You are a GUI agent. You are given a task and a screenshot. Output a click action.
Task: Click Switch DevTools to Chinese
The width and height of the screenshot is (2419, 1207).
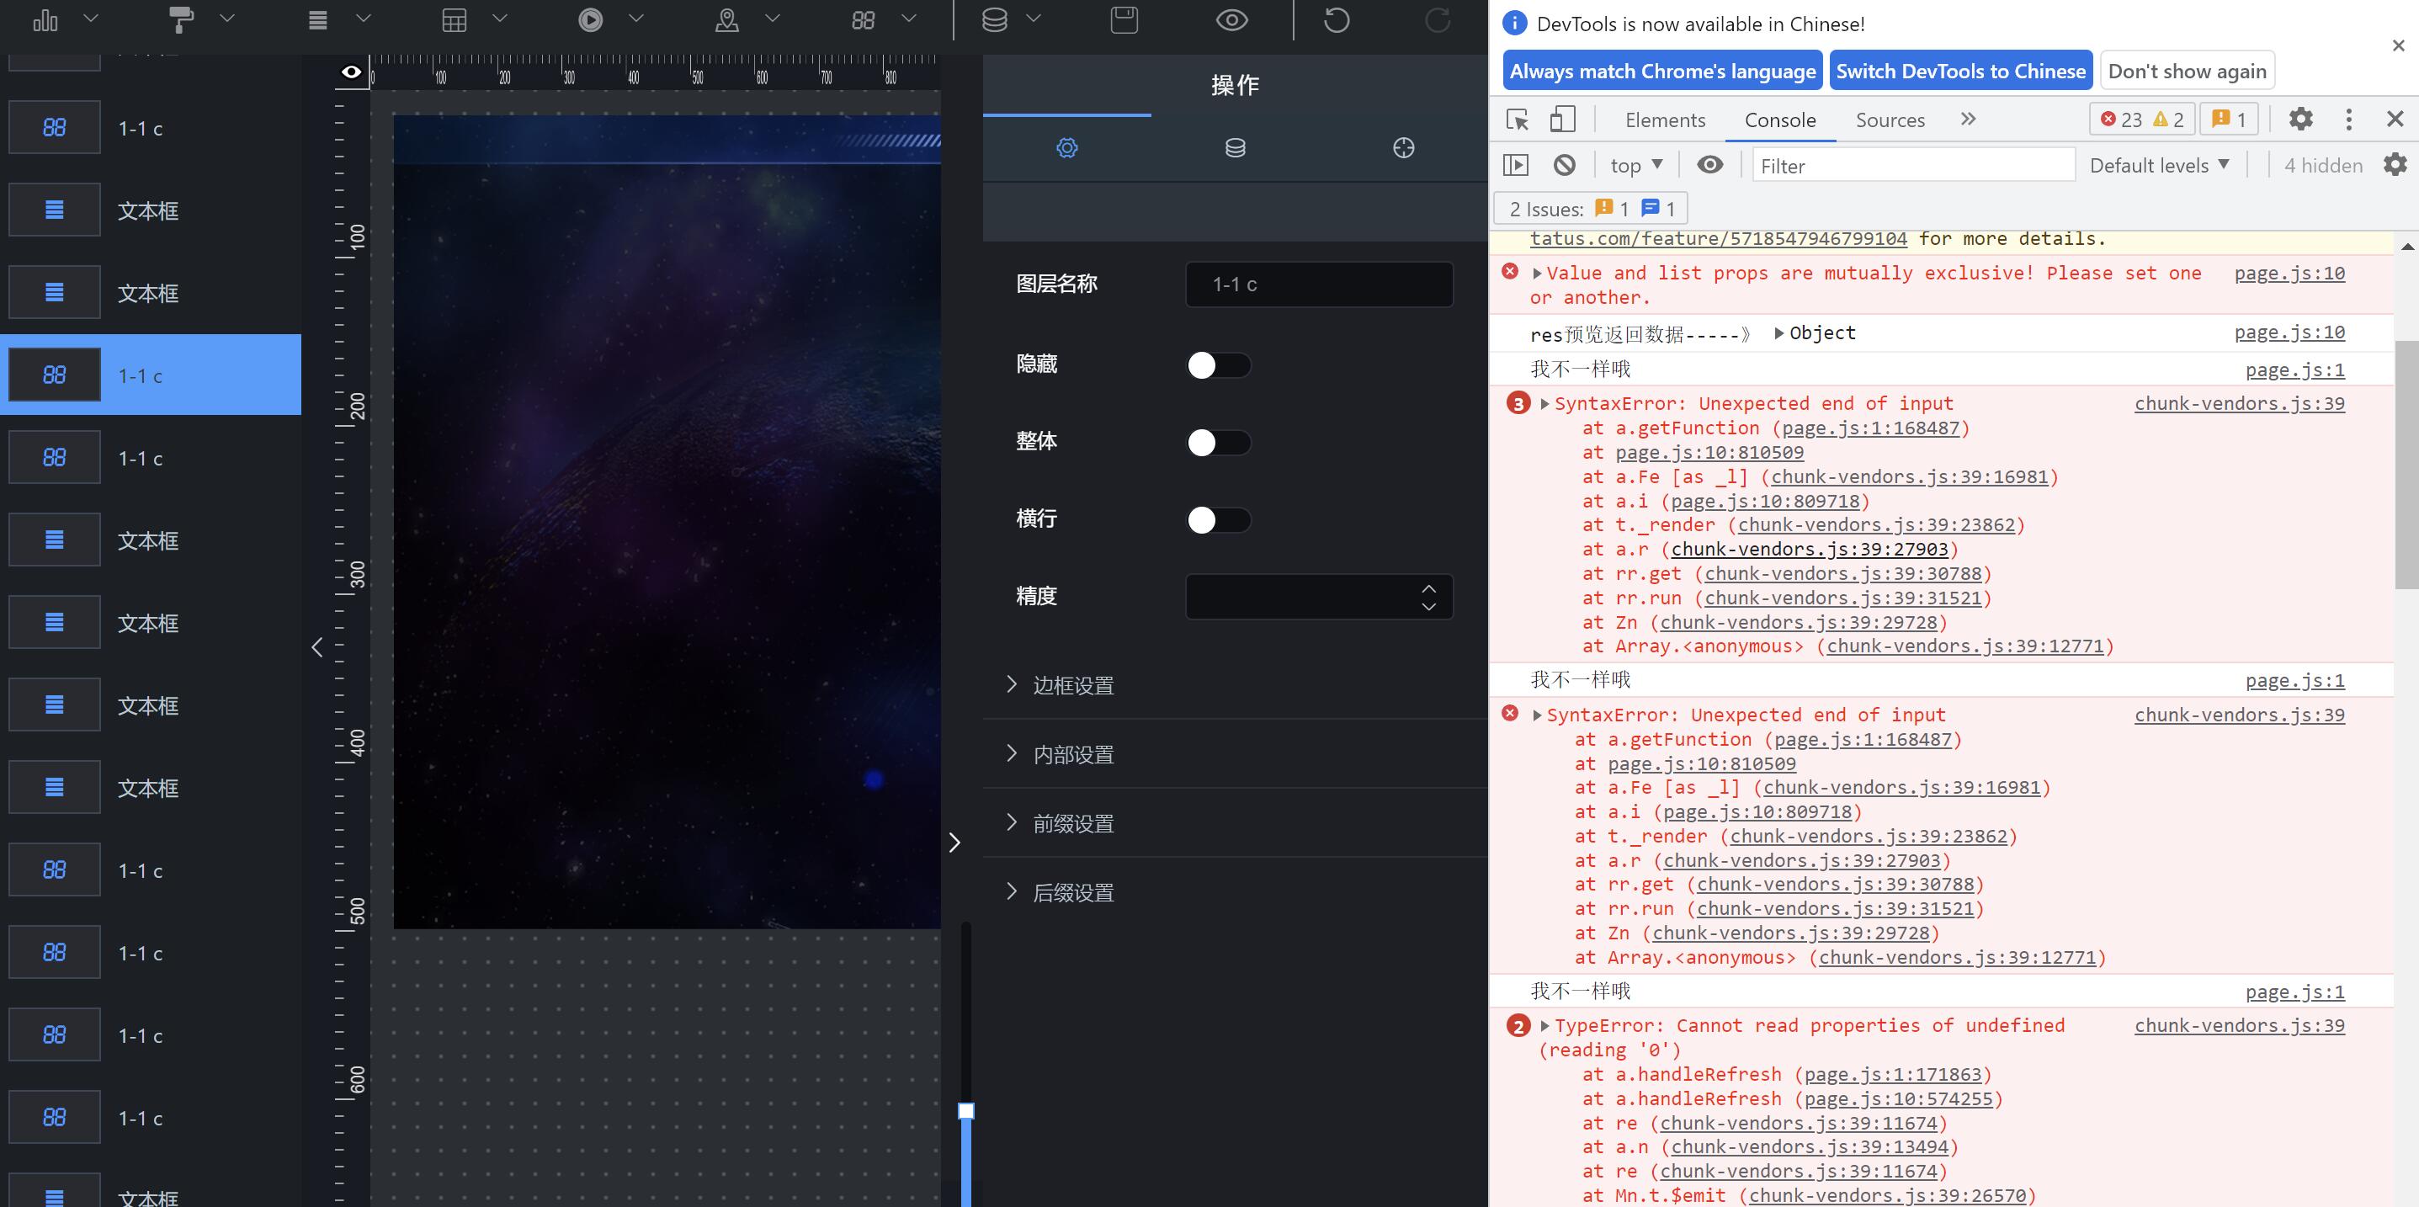click(1961, 72)
